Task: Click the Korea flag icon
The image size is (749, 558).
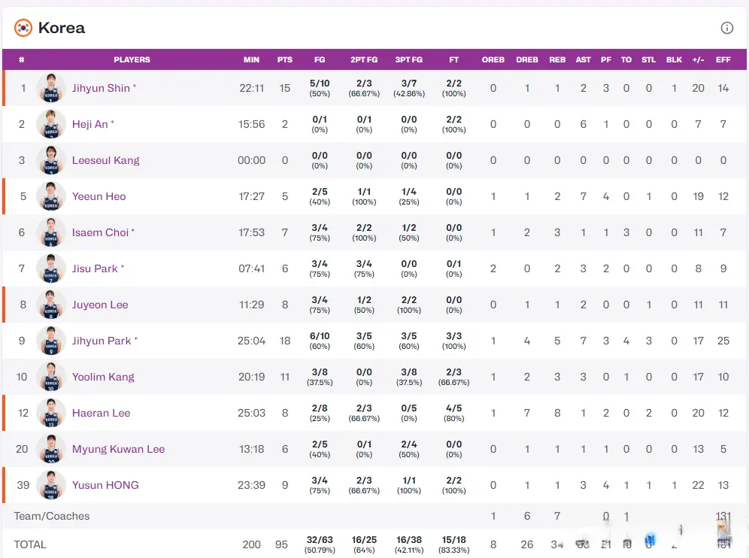Action: (x=23, y=28)
